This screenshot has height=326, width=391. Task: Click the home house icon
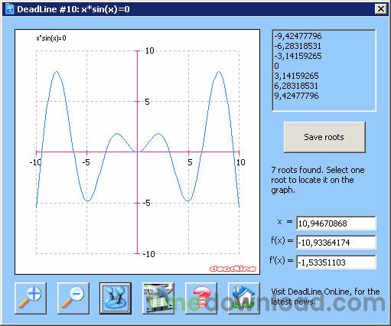[x=244, y=298]
